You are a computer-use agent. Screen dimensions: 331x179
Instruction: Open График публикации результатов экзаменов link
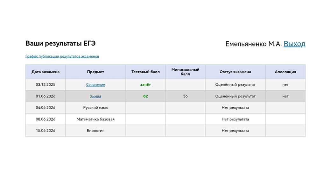coord(62,56)
